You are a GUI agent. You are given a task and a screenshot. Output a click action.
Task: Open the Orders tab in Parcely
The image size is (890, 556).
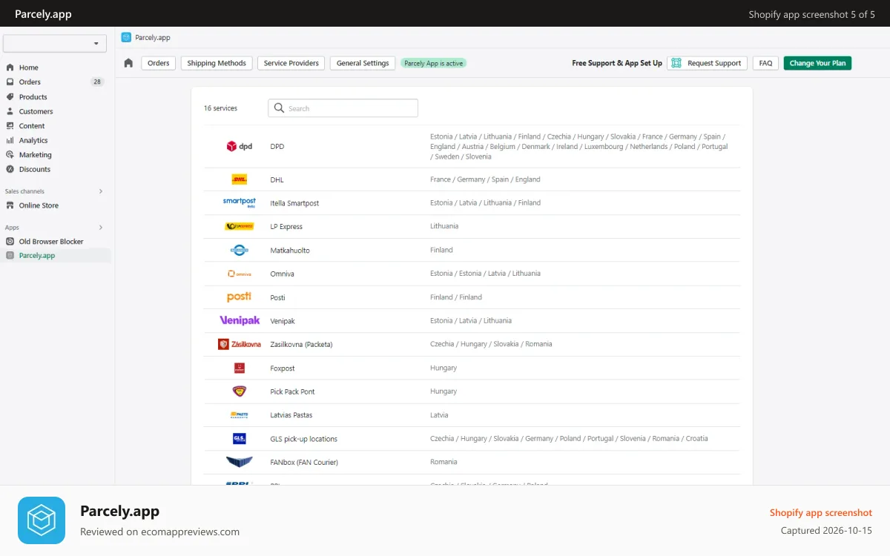(159, 63)
